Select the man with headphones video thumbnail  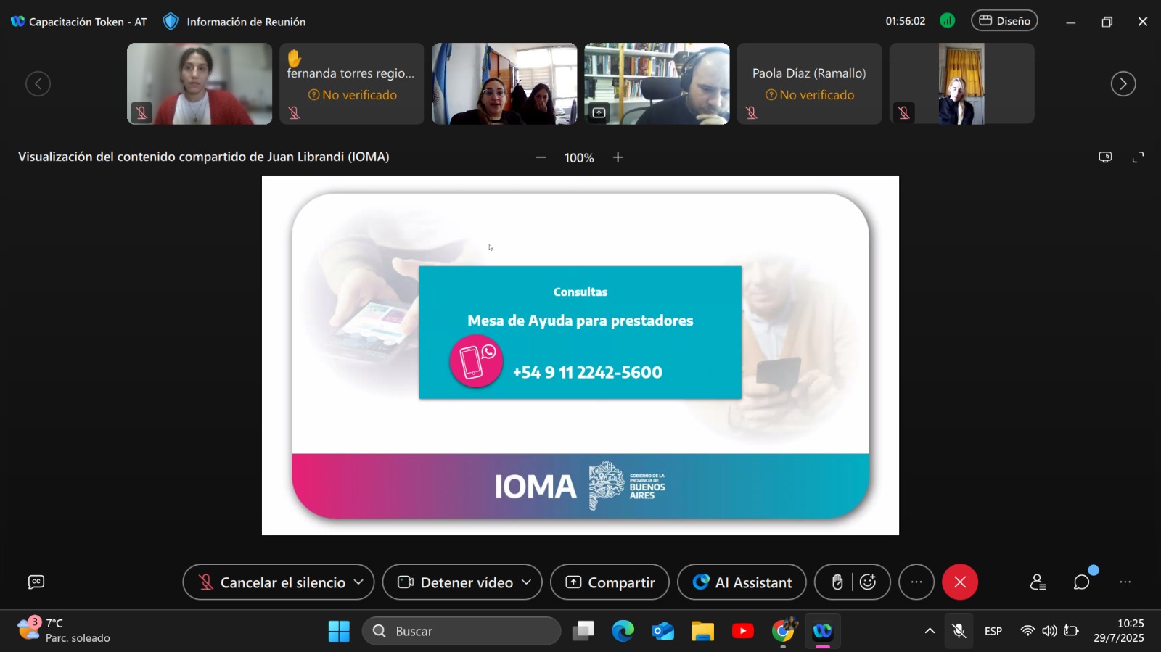(657, 83)
